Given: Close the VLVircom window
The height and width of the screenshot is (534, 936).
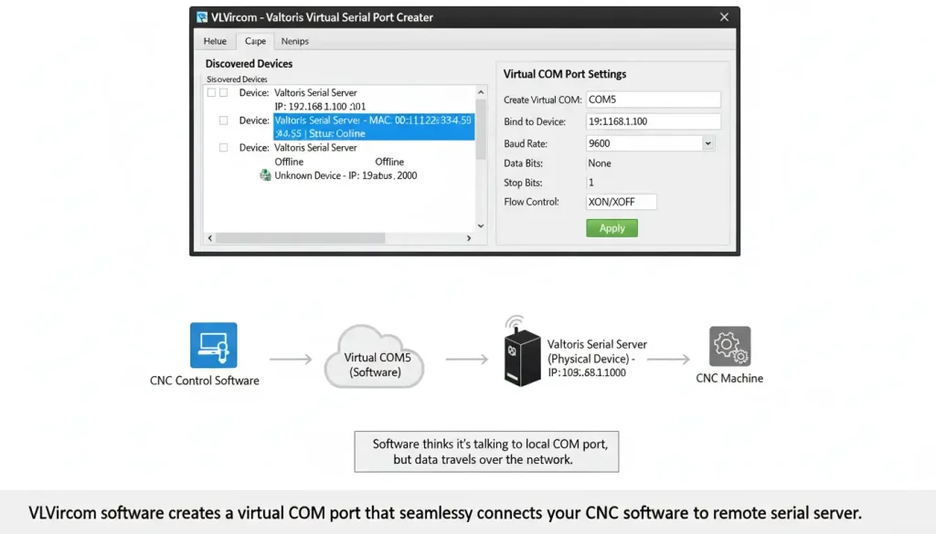Looking at the screenshot, I should click(724, 17).
